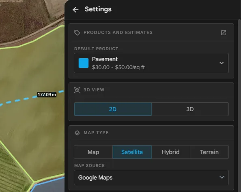Select the Satellite map type

click(x=132, y=152)
